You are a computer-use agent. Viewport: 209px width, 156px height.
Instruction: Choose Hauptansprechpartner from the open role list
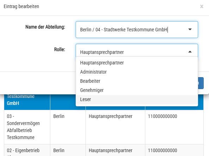tap(137, 63)
